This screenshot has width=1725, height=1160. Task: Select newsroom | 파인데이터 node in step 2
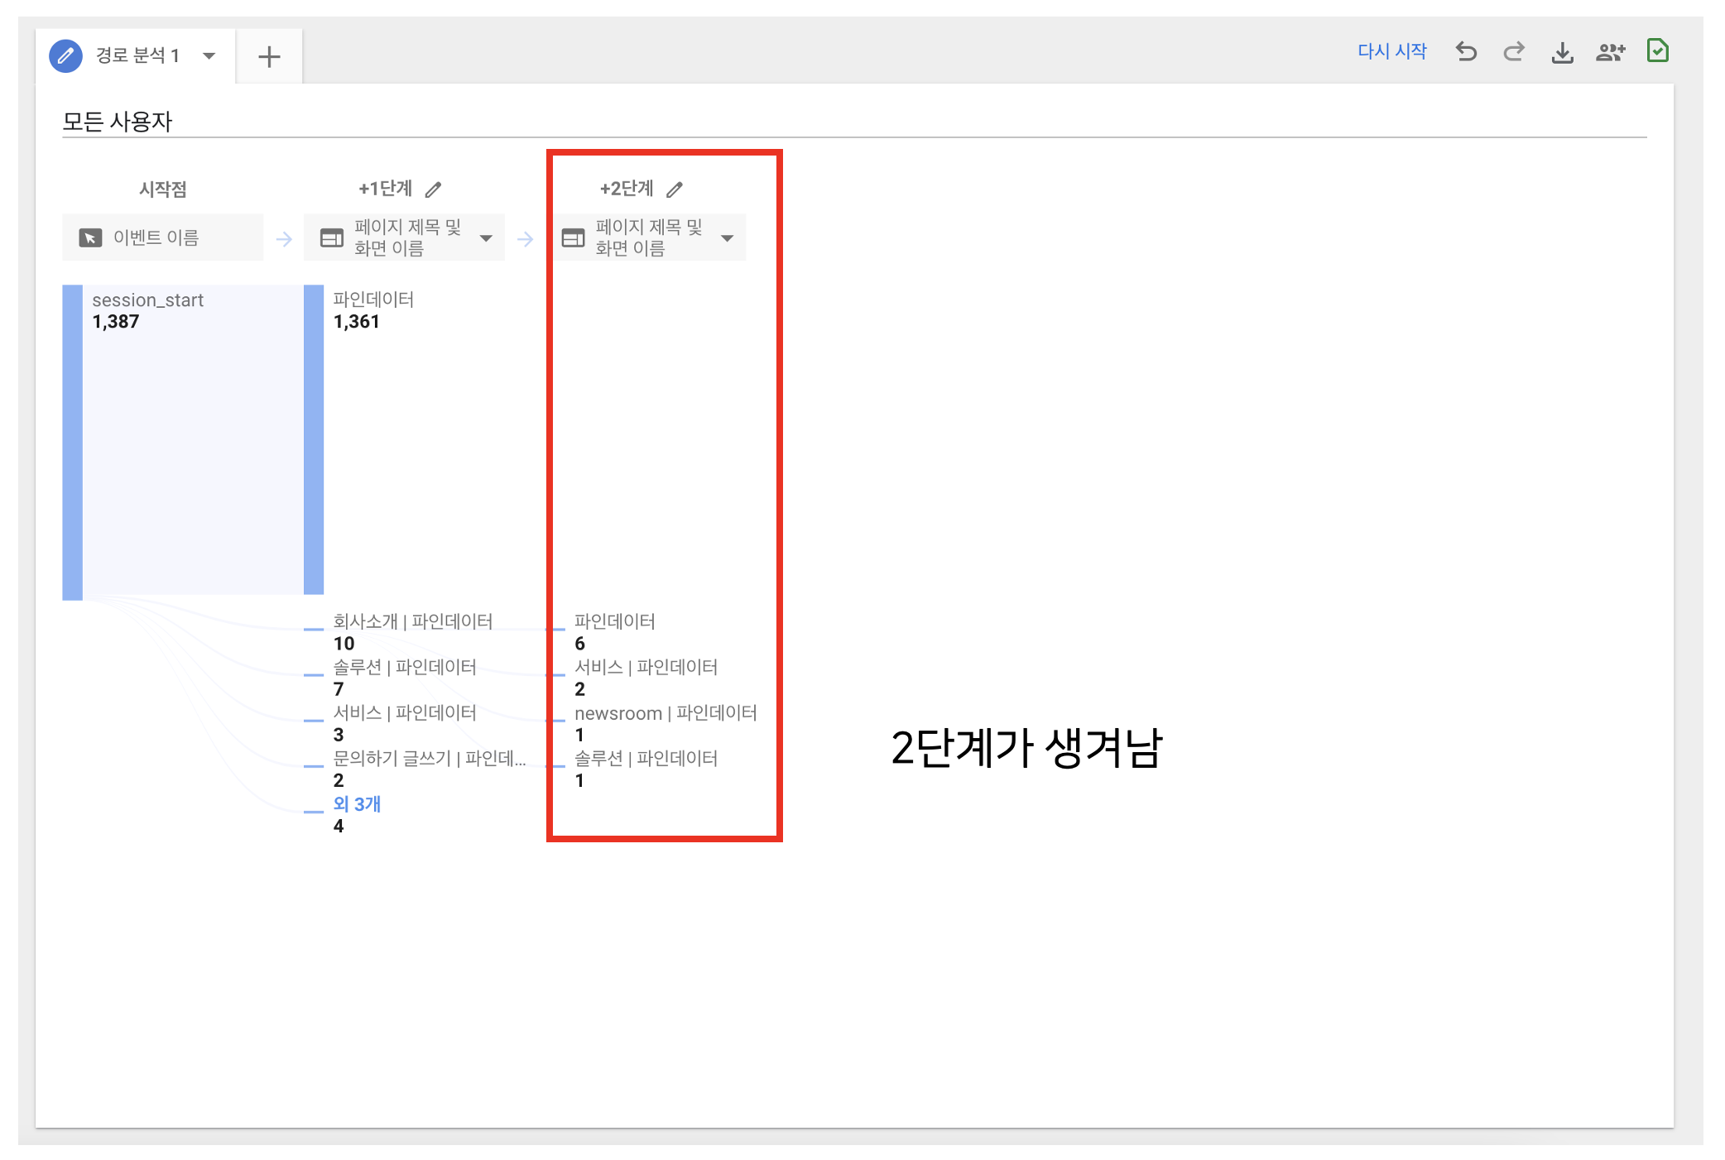(x=665, y=713)
